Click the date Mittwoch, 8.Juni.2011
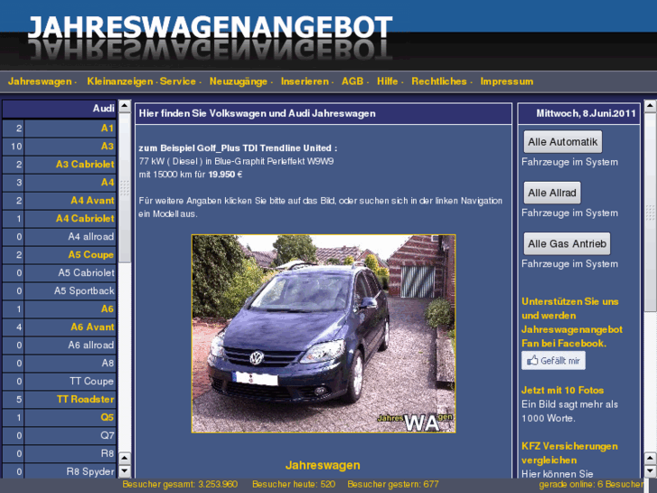Image resolution: width=657 pixels, height=493 pixels. click(x=586, y=113)
